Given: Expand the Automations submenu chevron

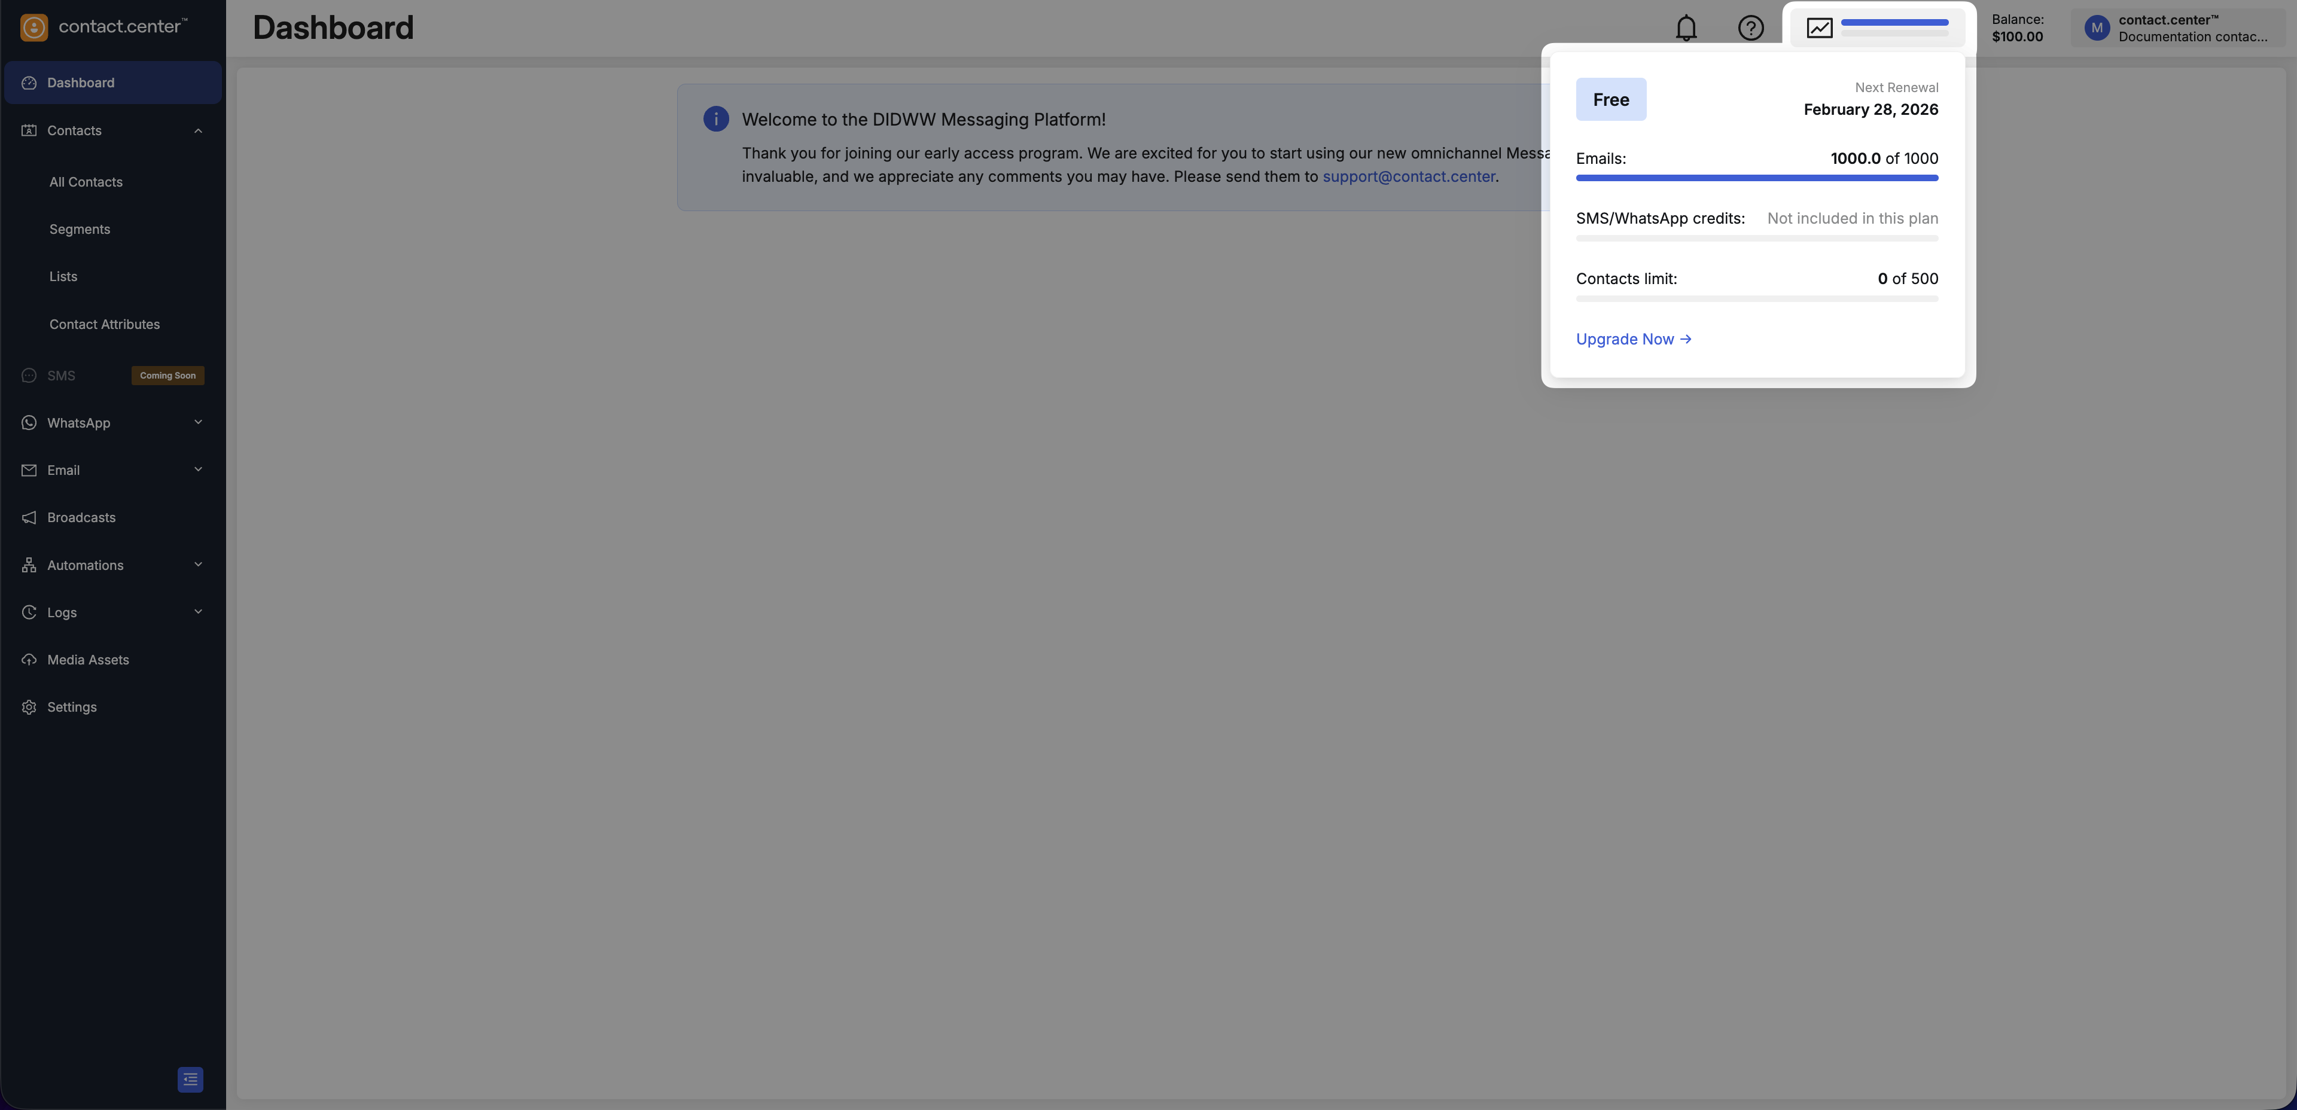Looking at the screenshot, I should point(198,565).
